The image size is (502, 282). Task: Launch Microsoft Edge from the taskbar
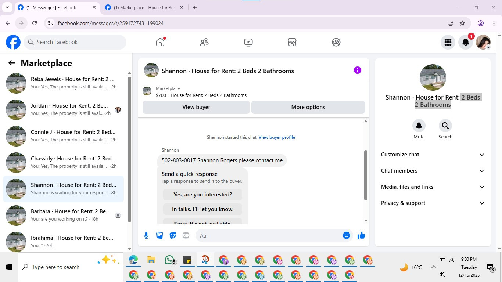[x=133, y=260]
